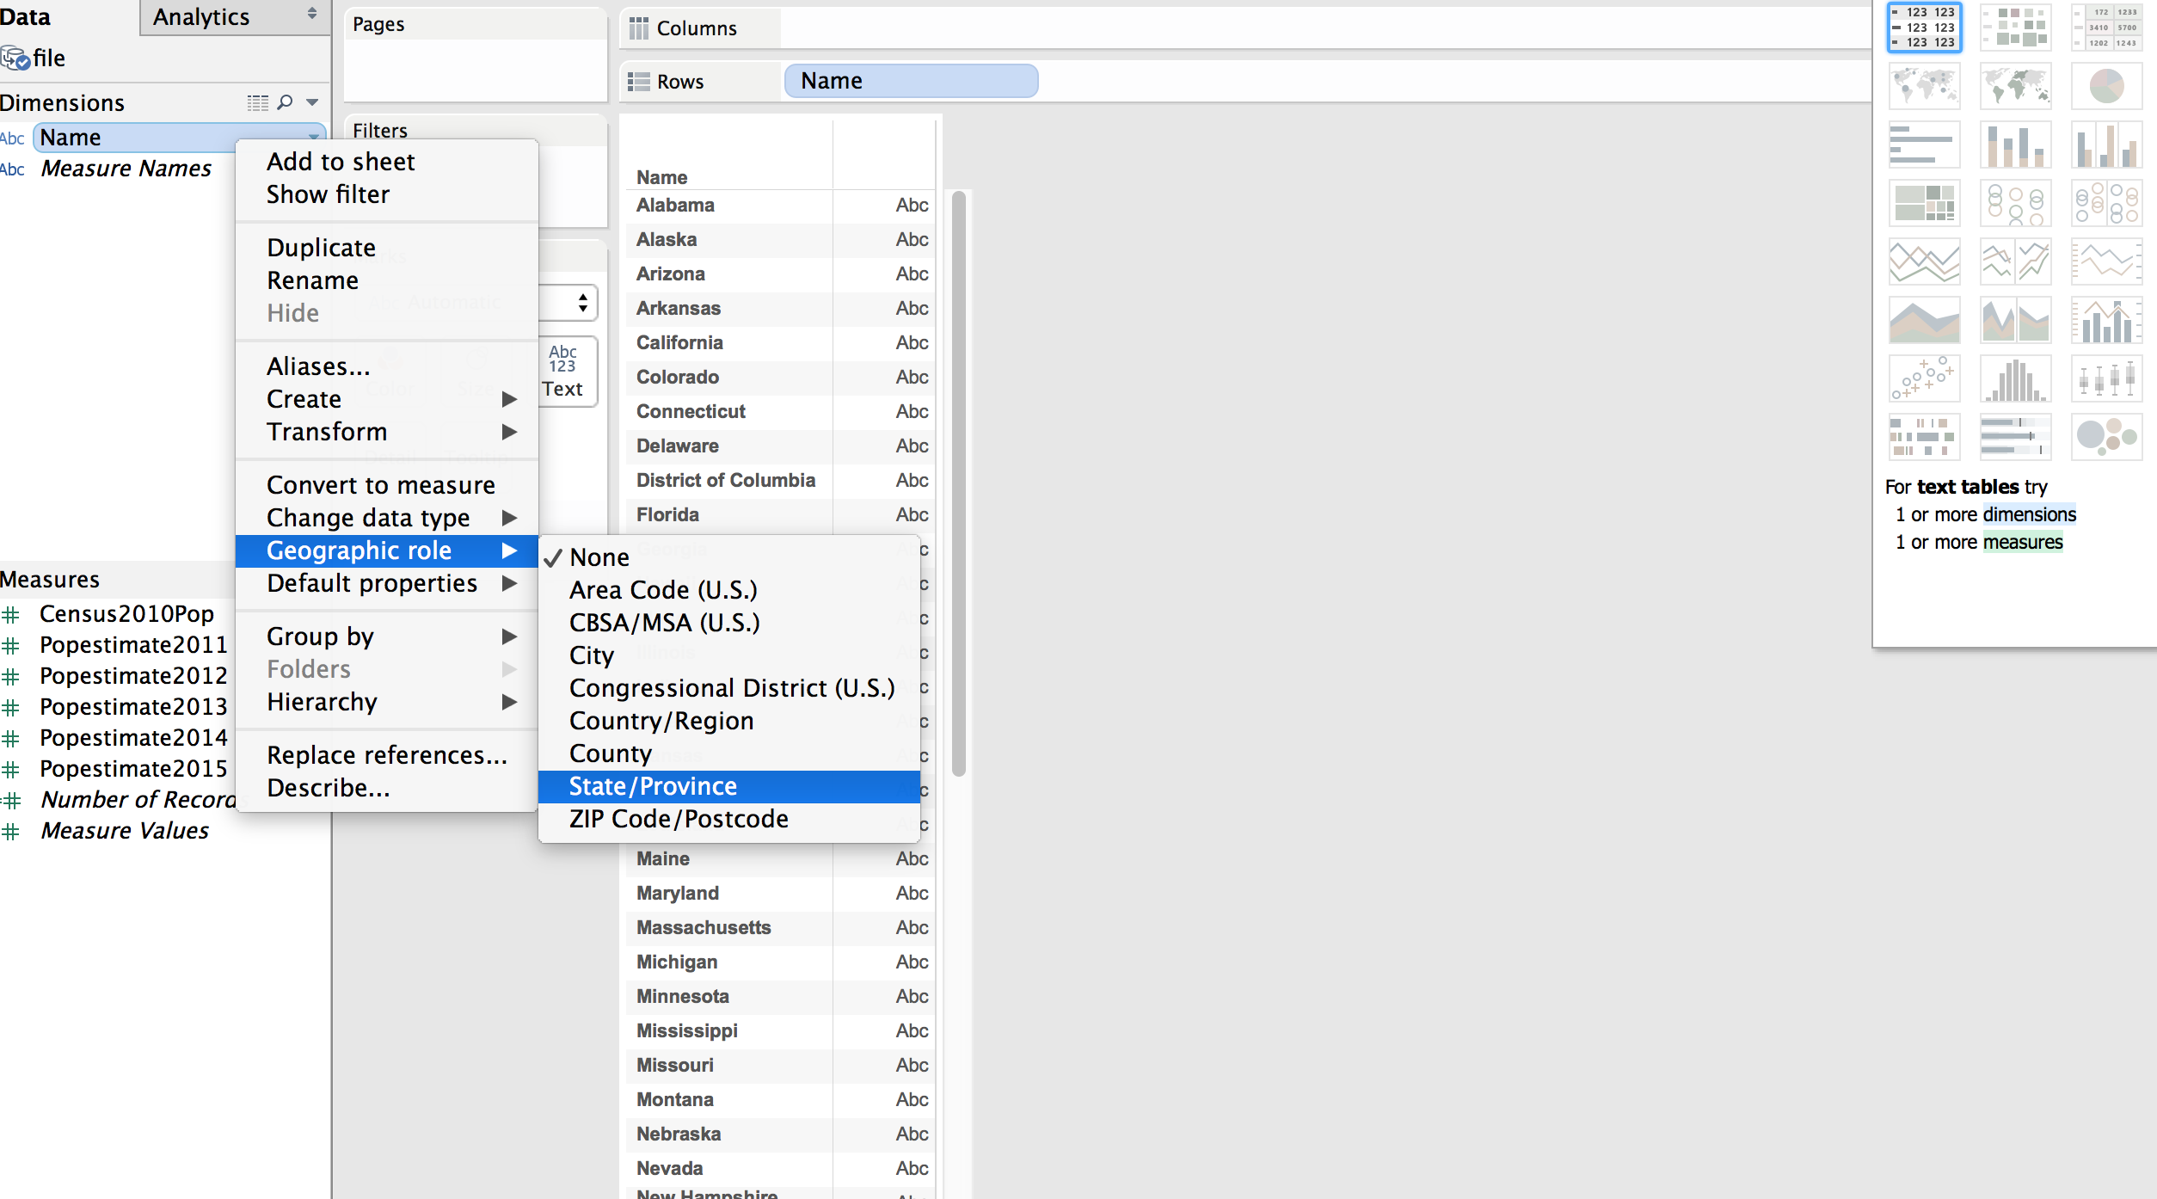Viewport: 2157px width, 1199px height.
Task: Click the Census2010Pop measure field
Action: coord(126,614)
